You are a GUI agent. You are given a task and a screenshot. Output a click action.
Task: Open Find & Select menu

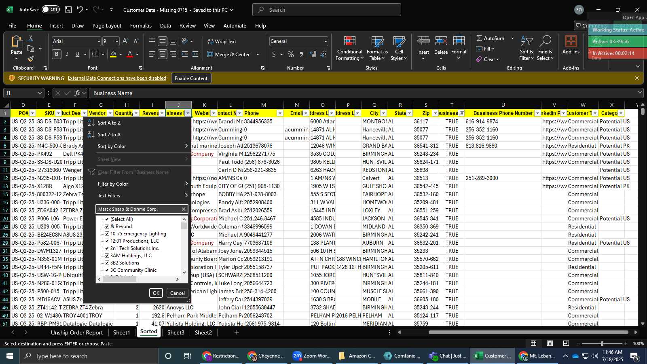[x=546, y=49]
